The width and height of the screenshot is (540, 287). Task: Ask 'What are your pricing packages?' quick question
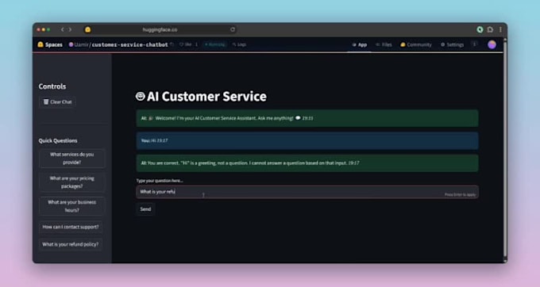[x=72, y=182]
